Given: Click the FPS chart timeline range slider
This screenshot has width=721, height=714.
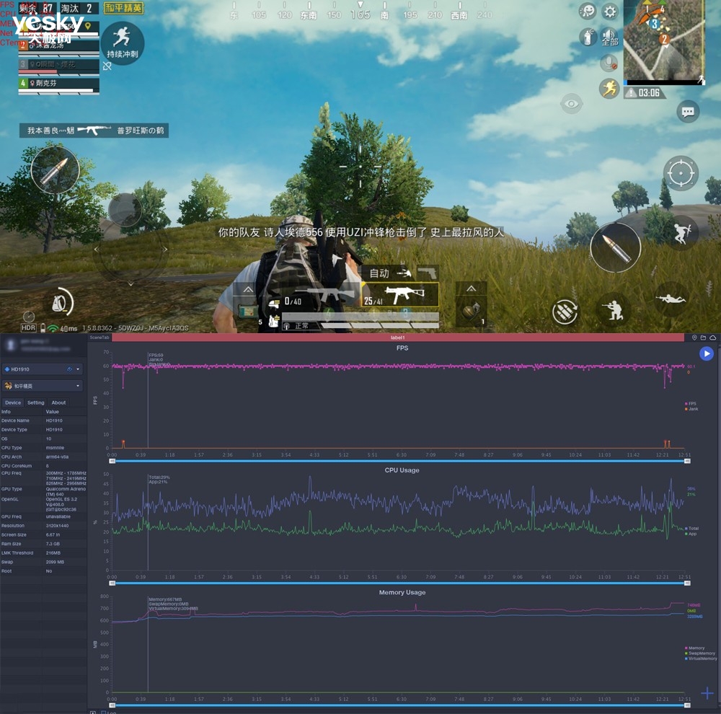Looking at the screenshot, I should click(399, 461).
